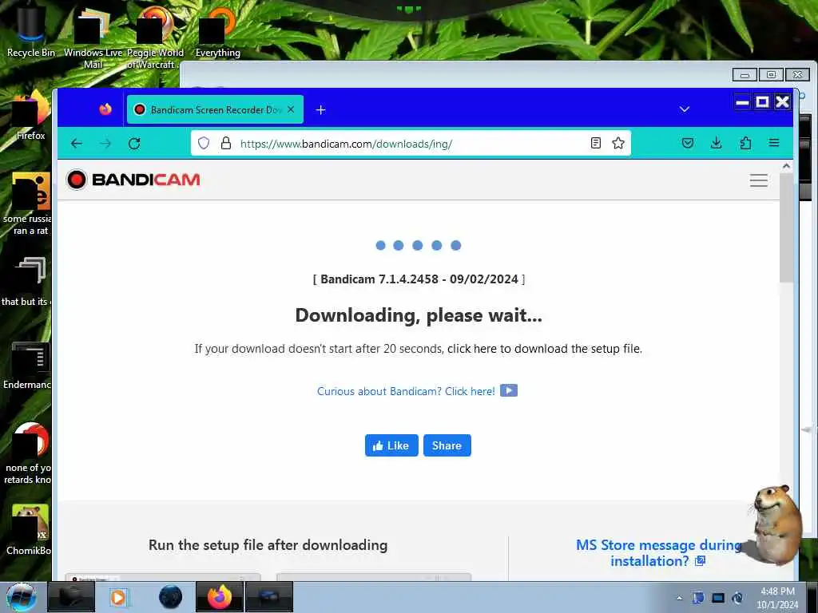Viewport: 818px width, 613px height.
Task: Reload the Bandicam page
Action: point(134,144)
